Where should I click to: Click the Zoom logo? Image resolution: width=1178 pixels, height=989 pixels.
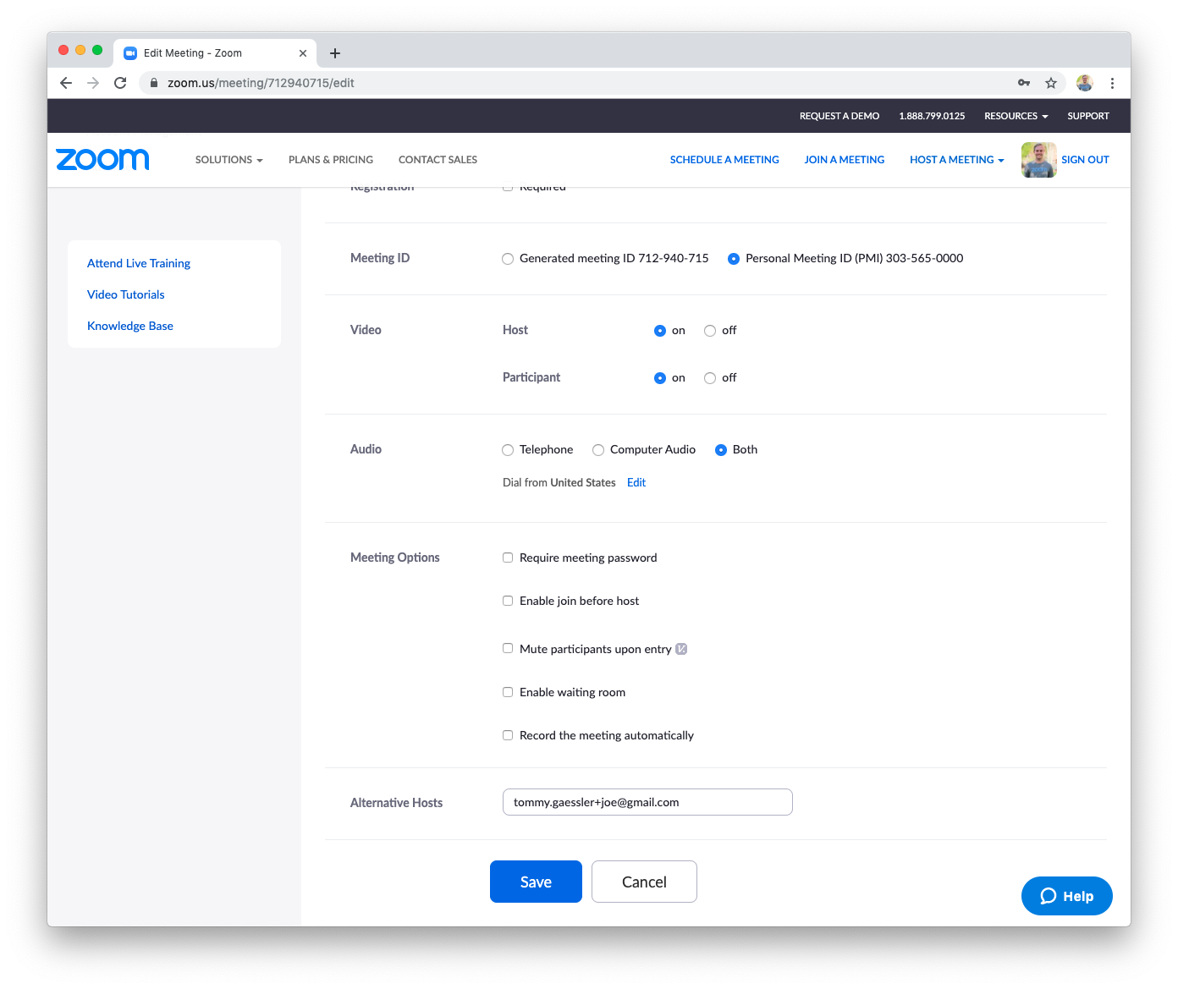click(x=102, y=160)
